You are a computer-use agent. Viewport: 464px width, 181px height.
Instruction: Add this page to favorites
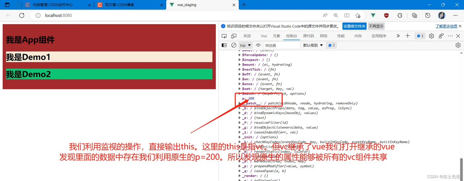pos(358,15)
